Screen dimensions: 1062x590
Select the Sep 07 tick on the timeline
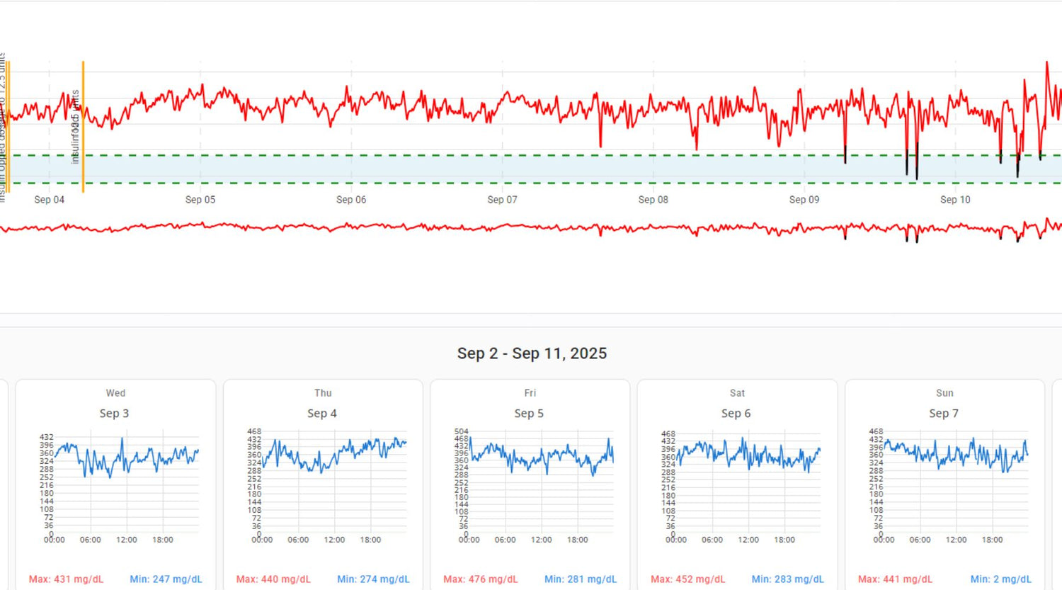coord(502,200)
